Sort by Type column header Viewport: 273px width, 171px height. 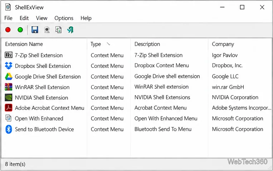coord(96,44)
